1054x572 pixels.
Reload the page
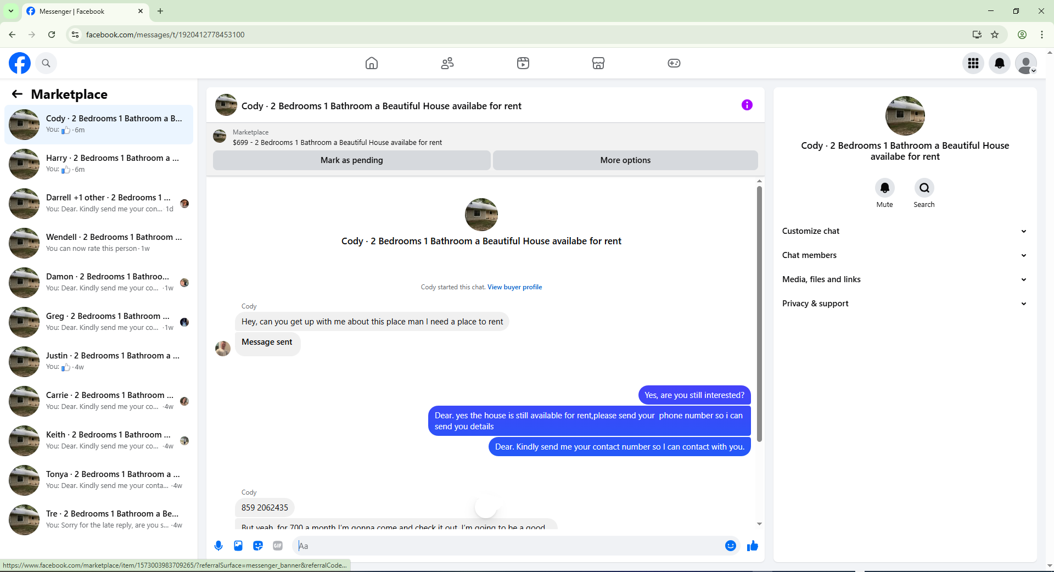pos(52,35)
